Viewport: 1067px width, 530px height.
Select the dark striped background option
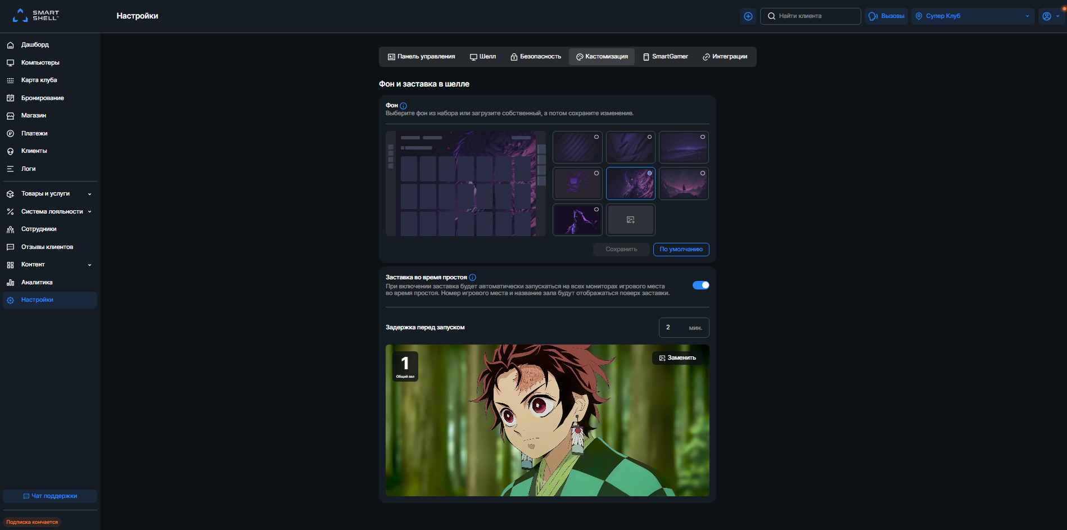tap(577, 147)
